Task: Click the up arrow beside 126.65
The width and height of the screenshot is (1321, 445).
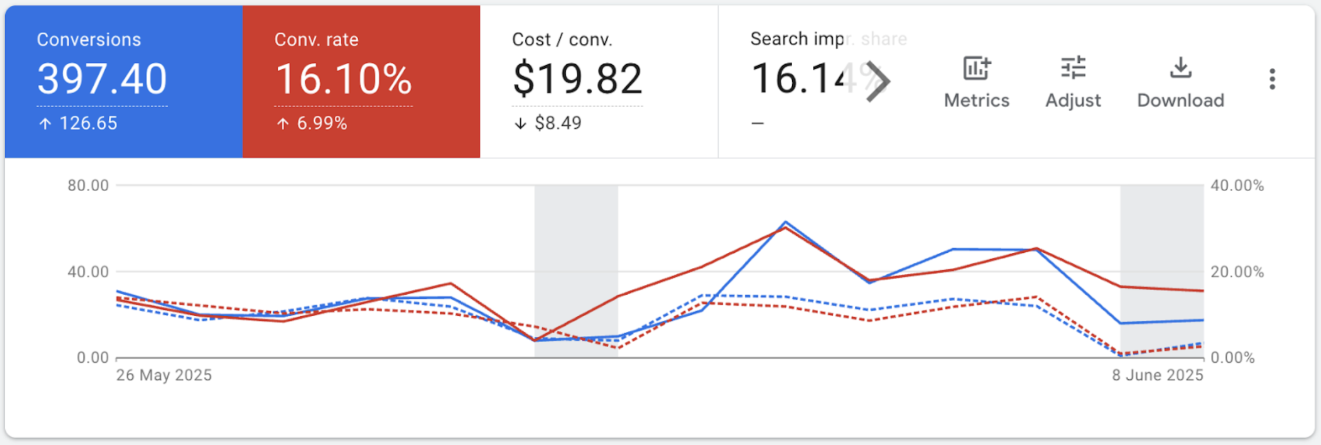Action: click(x=45, y=123)
